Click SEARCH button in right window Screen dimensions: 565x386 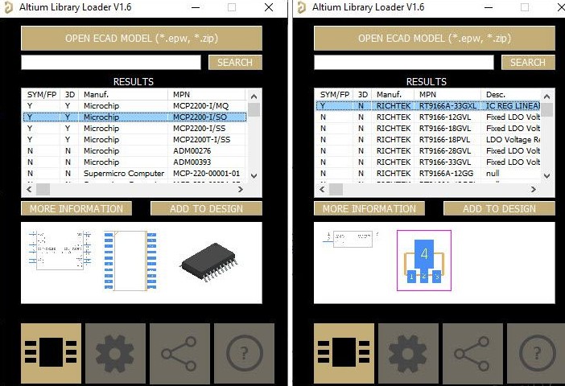coord(528,62)
